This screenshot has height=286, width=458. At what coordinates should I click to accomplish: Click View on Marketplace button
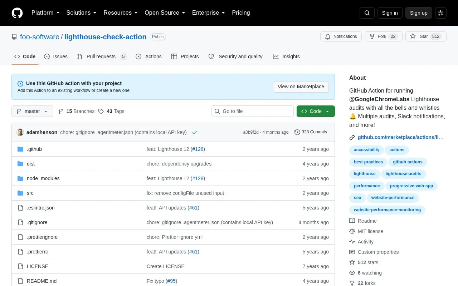[x=301, y=87]
